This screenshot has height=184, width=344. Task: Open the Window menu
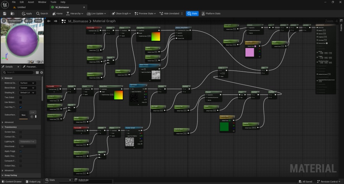[x=42, y=2]
